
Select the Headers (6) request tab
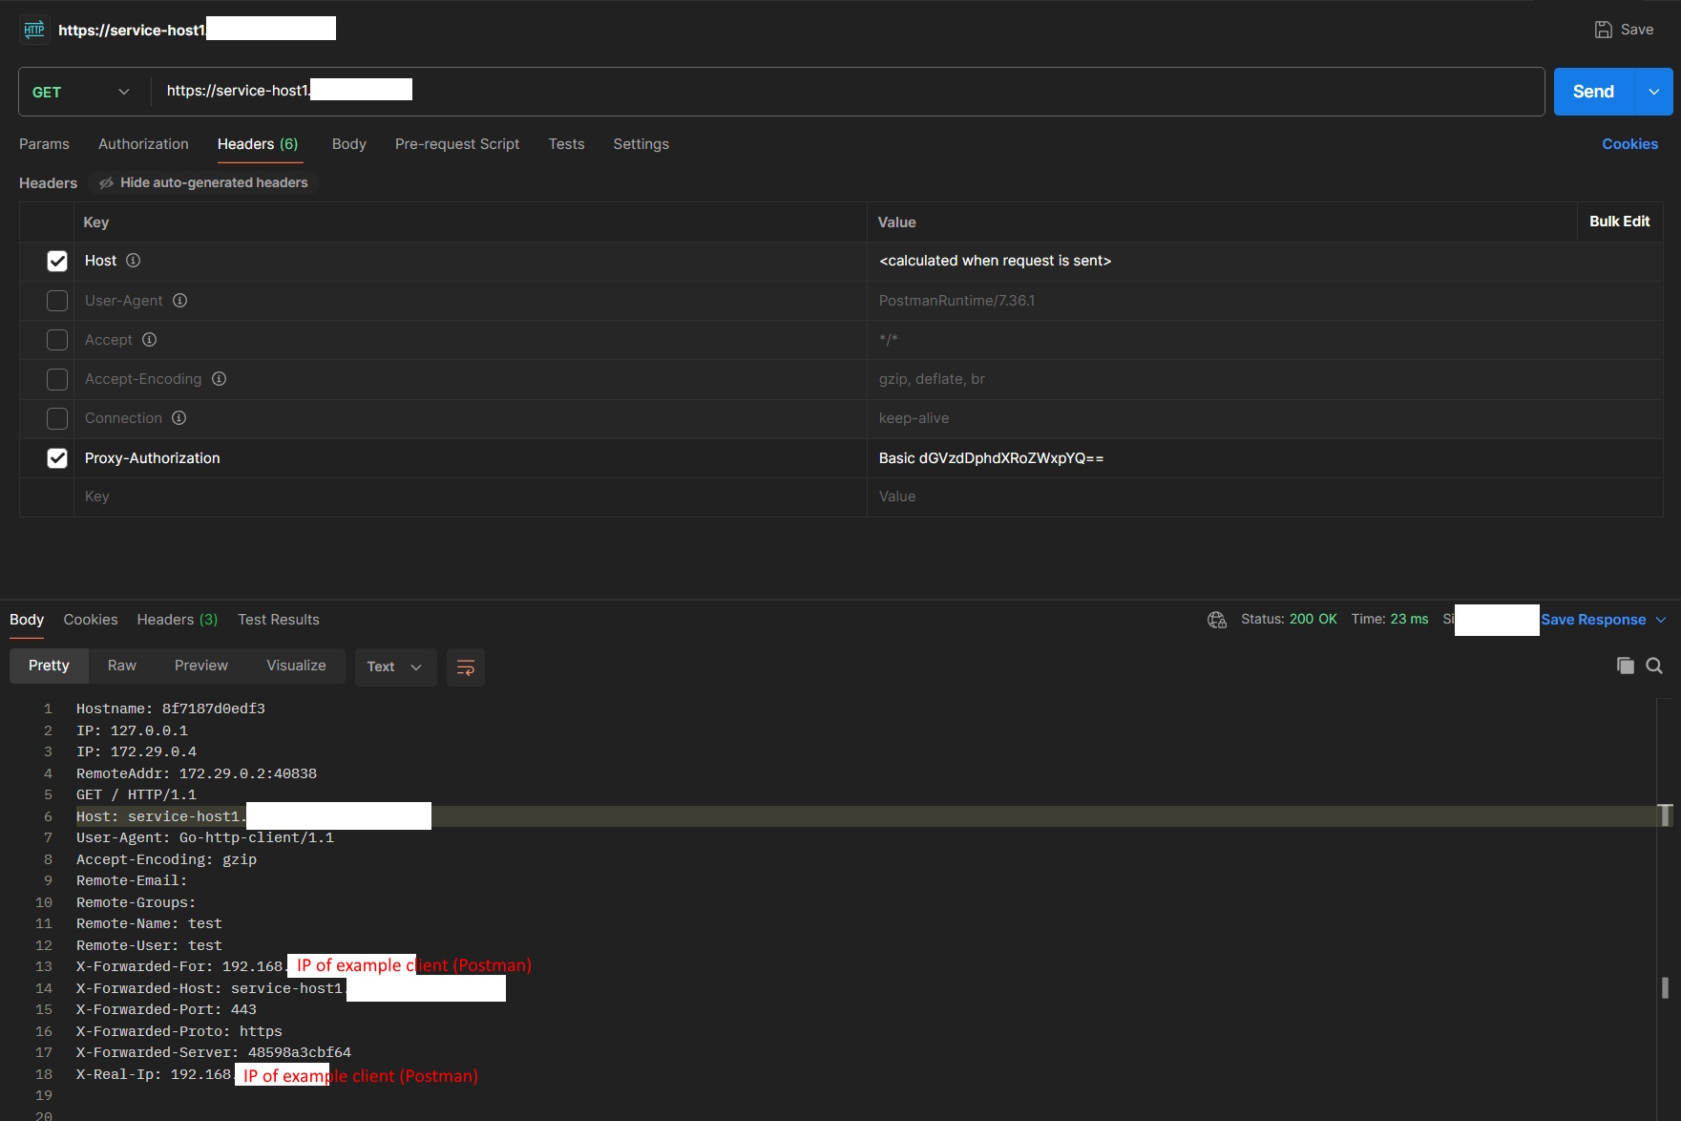pyautogui.click(x=258, y=144)
